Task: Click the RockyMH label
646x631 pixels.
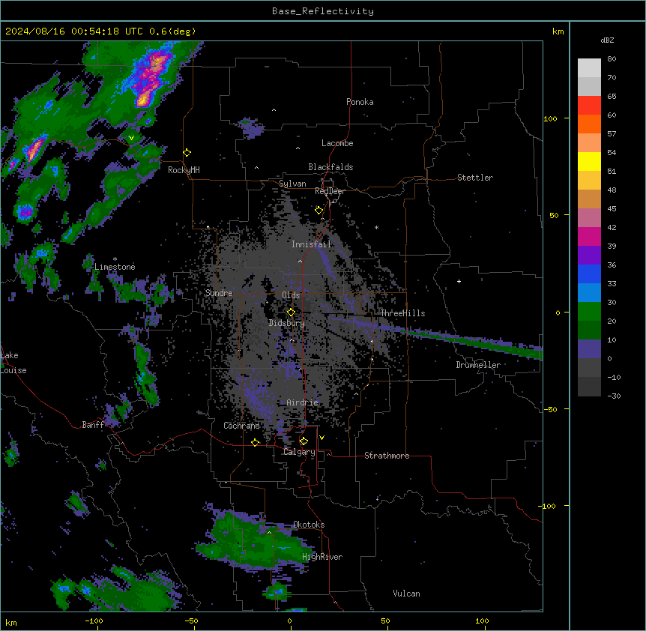Action: [184, 170]
